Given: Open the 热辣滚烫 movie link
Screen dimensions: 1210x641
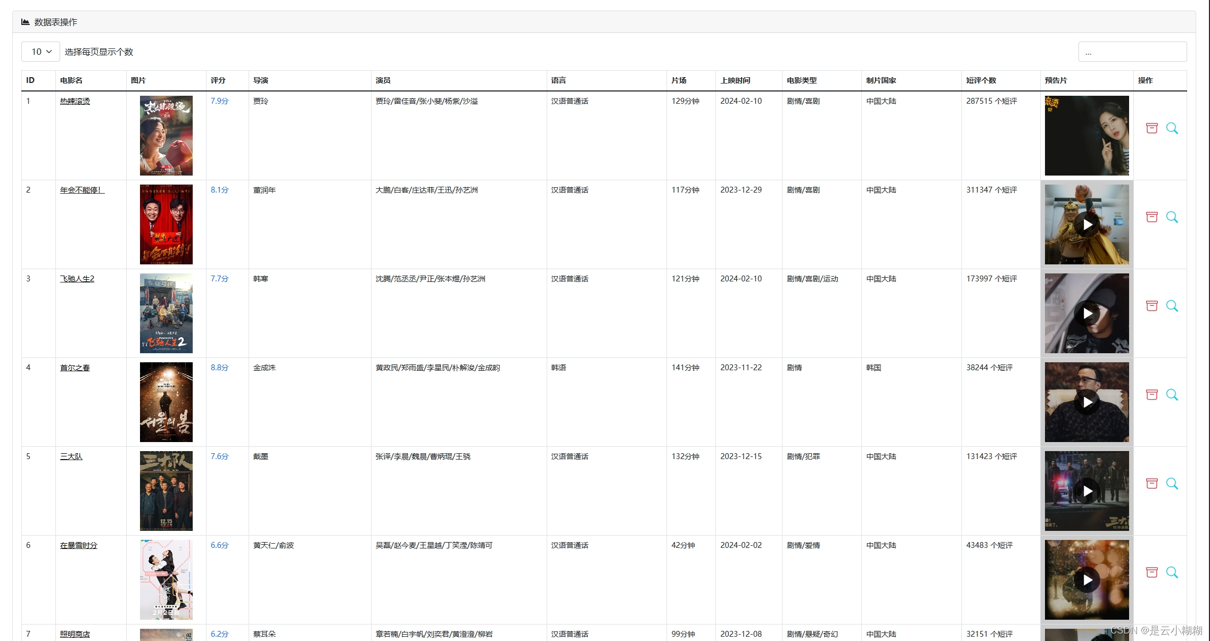Looking at the screenshot, I should pos(75,101).
